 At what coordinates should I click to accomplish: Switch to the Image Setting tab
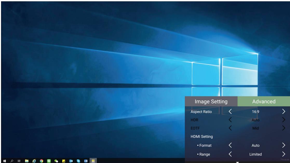pos(211,101)
